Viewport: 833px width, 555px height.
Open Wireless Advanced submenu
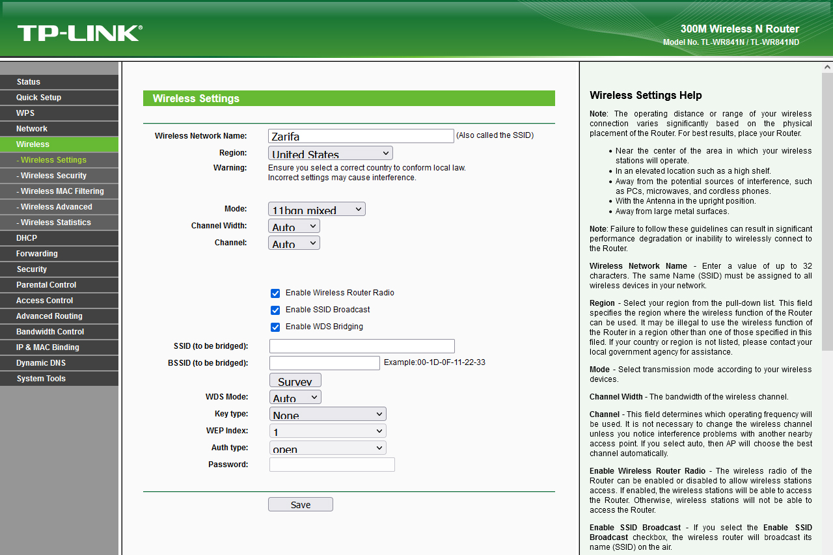tap(59, 207)
